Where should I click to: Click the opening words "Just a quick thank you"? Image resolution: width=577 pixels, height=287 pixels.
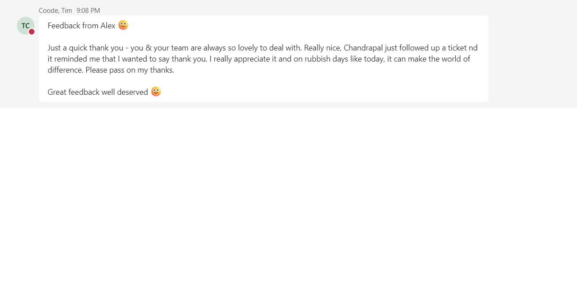(85, 48)
